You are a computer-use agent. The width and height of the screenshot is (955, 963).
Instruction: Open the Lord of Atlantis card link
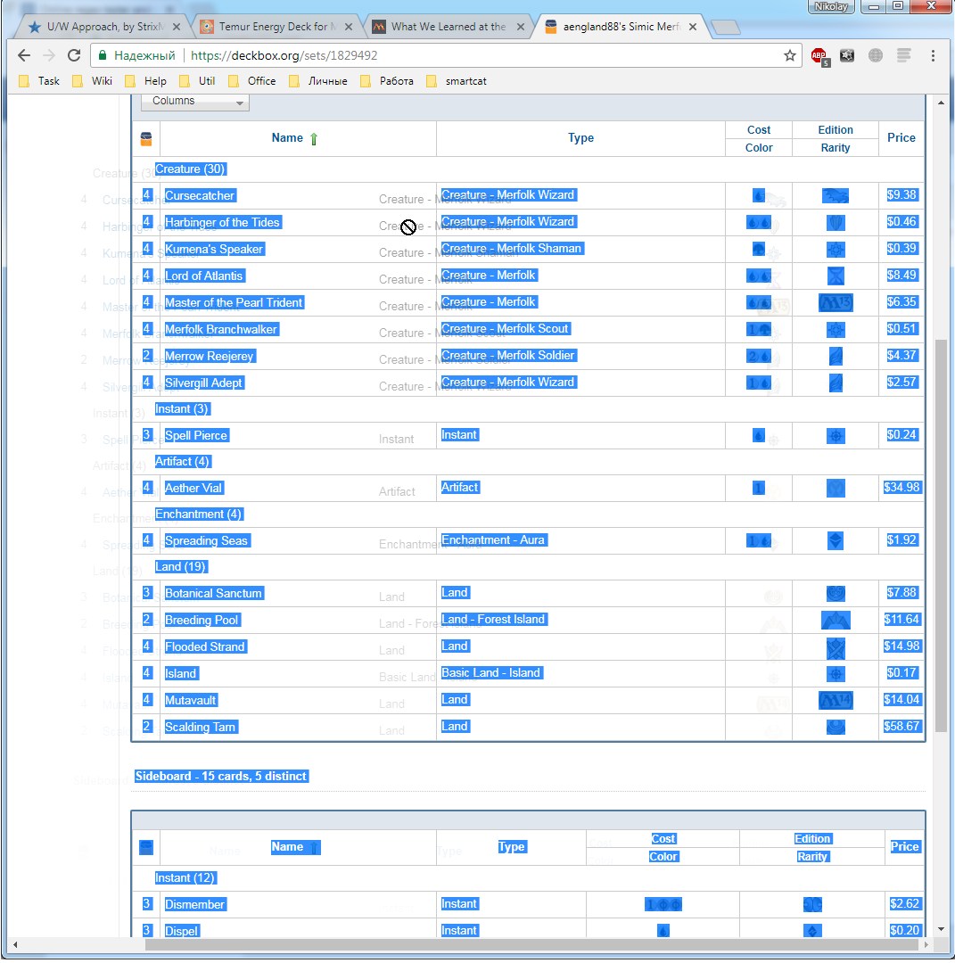(x=204, y=276)
